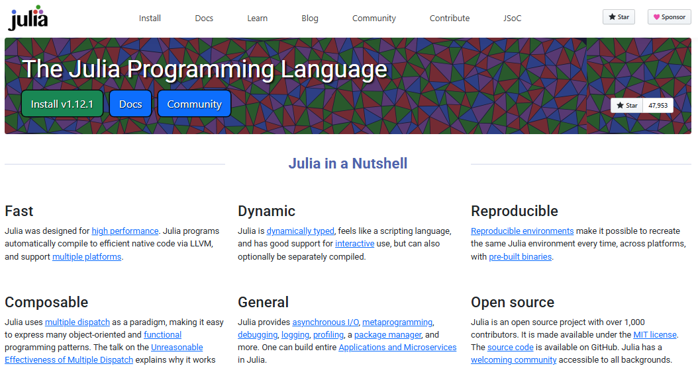Click the blue Community banner button
Image resolution: width=698 pixels, height=368 pixels.
[194, 104]
